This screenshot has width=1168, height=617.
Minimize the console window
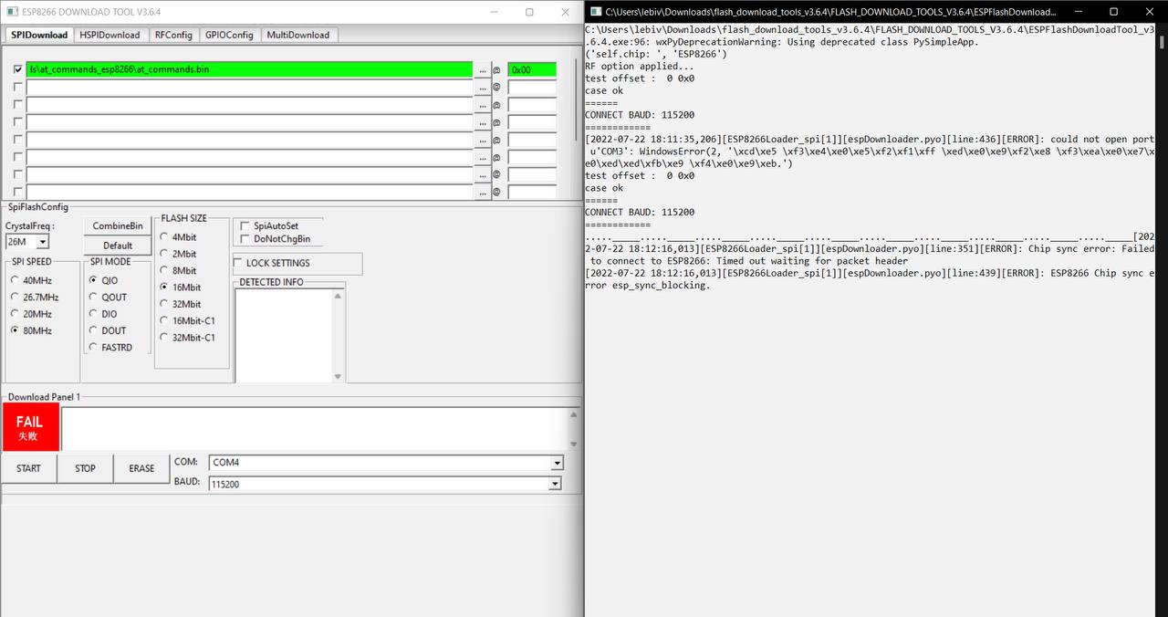(x=1079, y=12)
